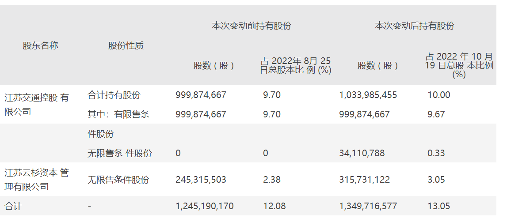Select the value 34,110,788
Viewport: 507px width, 222px height.
pos(362,153)
